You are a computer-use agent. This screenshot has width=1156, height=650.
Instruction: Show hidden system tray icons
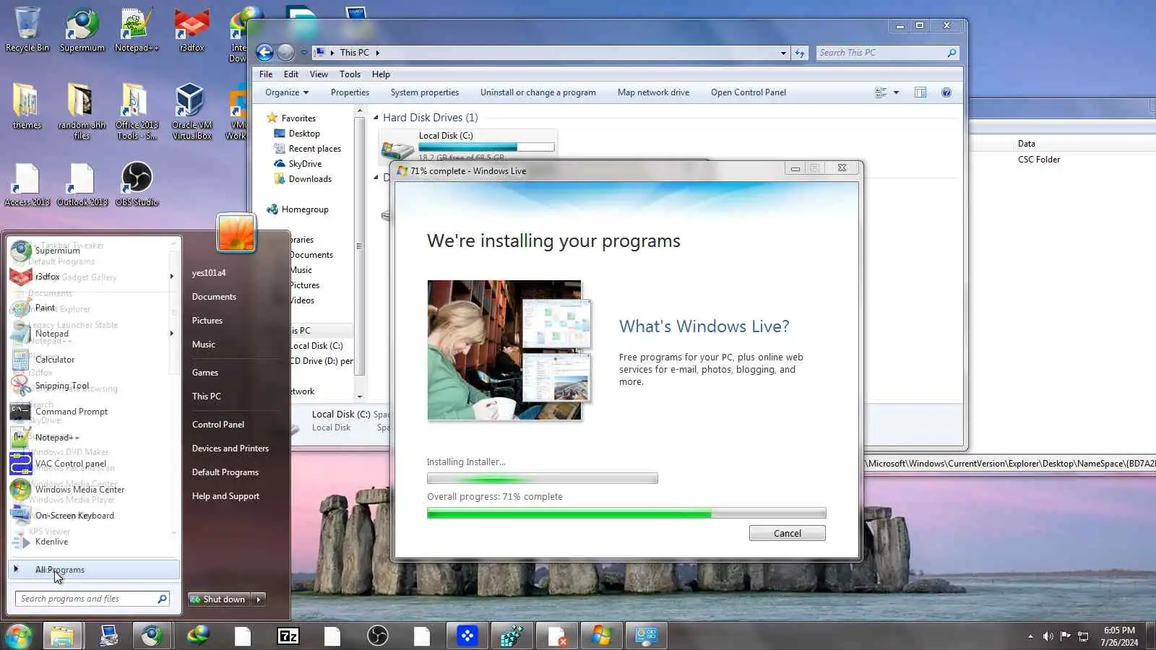pyautogui.click(x=1030, y=636)
